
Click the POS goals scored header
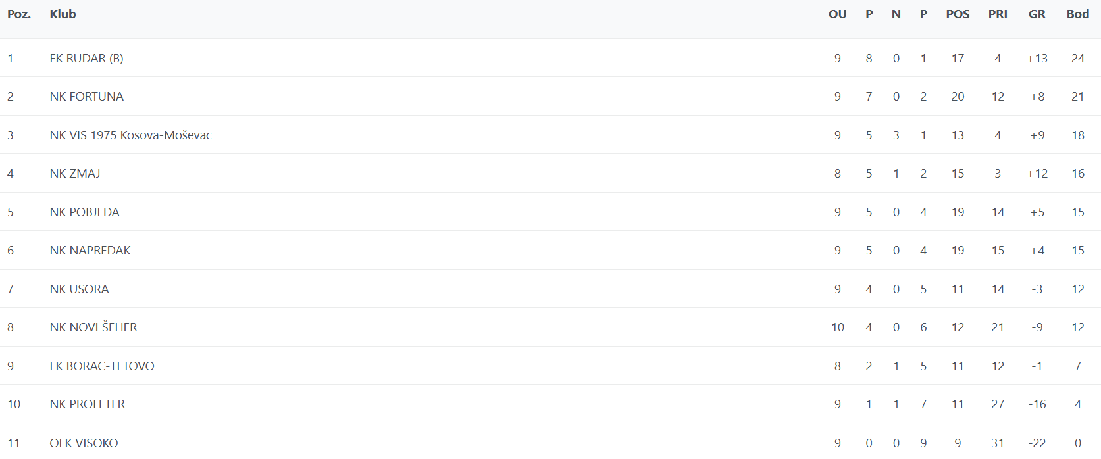tap(958, 14)
